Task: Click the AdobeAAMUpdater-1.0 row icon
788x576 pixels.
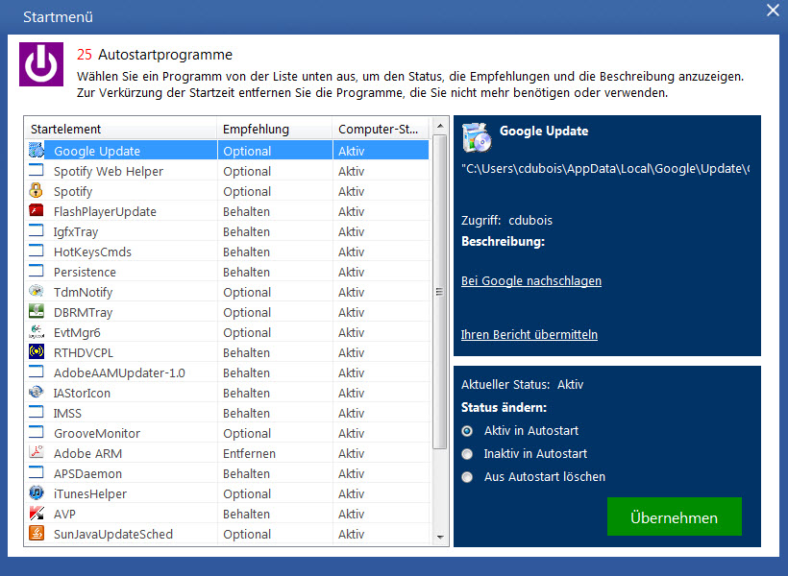Action: coord(37,372)
